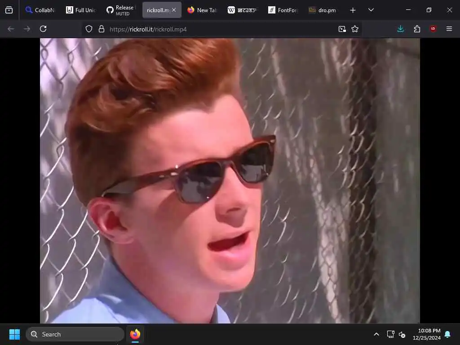Viewport: 460px width, 345px height.
Task: View site security padlock info
Action: pyautogui.click(x=102, y=29)
